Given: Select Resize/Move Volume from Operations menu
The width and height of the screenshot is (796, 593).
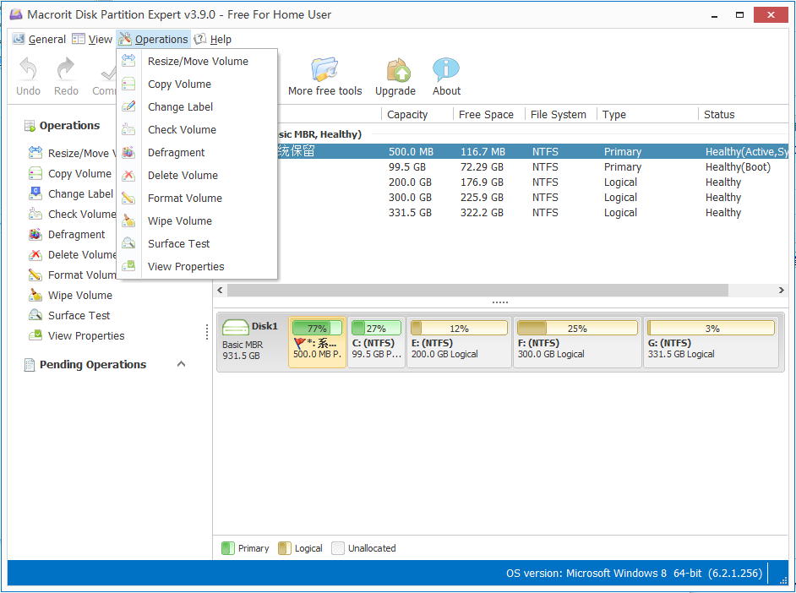Looking at the screenshot, I should coord(198,61).
